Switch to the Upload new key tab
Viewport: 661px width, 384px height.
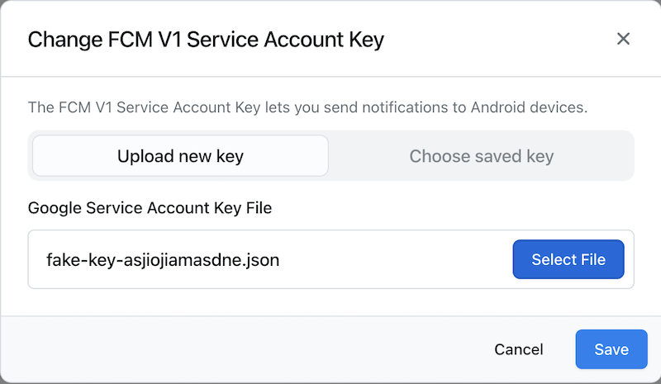[180, 156]
